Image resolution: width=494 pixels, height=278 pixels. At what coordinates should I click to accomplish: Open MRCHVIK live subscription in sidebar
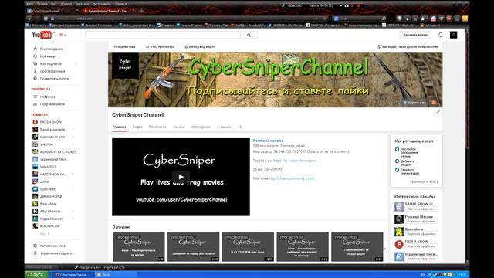49,226
